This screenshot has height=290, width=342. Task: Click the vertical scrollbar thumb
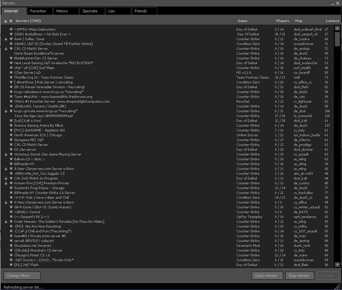point(337,39)
